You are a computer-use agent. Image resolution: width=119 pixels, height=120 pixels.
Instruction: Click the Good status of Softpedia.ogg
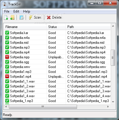(52, 62)
